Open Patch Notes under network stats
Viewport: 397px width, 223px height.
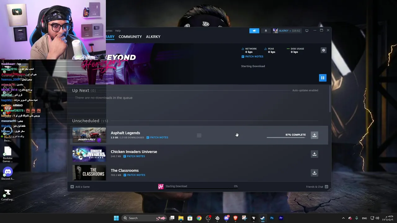point(252,57)
